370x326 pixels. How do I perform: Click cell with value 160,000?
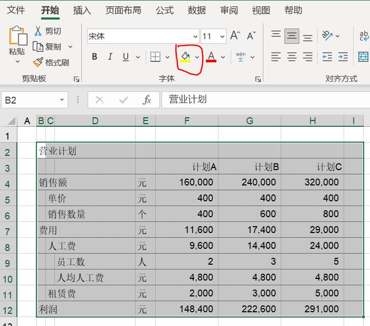(187, 182)
